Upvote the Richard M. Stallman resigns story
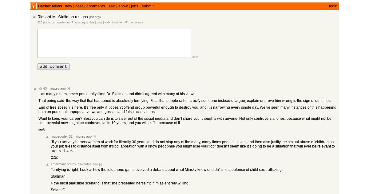The width and height of the screenshot is (369, 194). 34,17
